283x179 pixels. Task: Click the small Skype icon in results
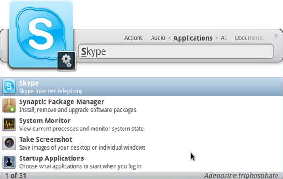pyautogui.click(x=9, y=86)
